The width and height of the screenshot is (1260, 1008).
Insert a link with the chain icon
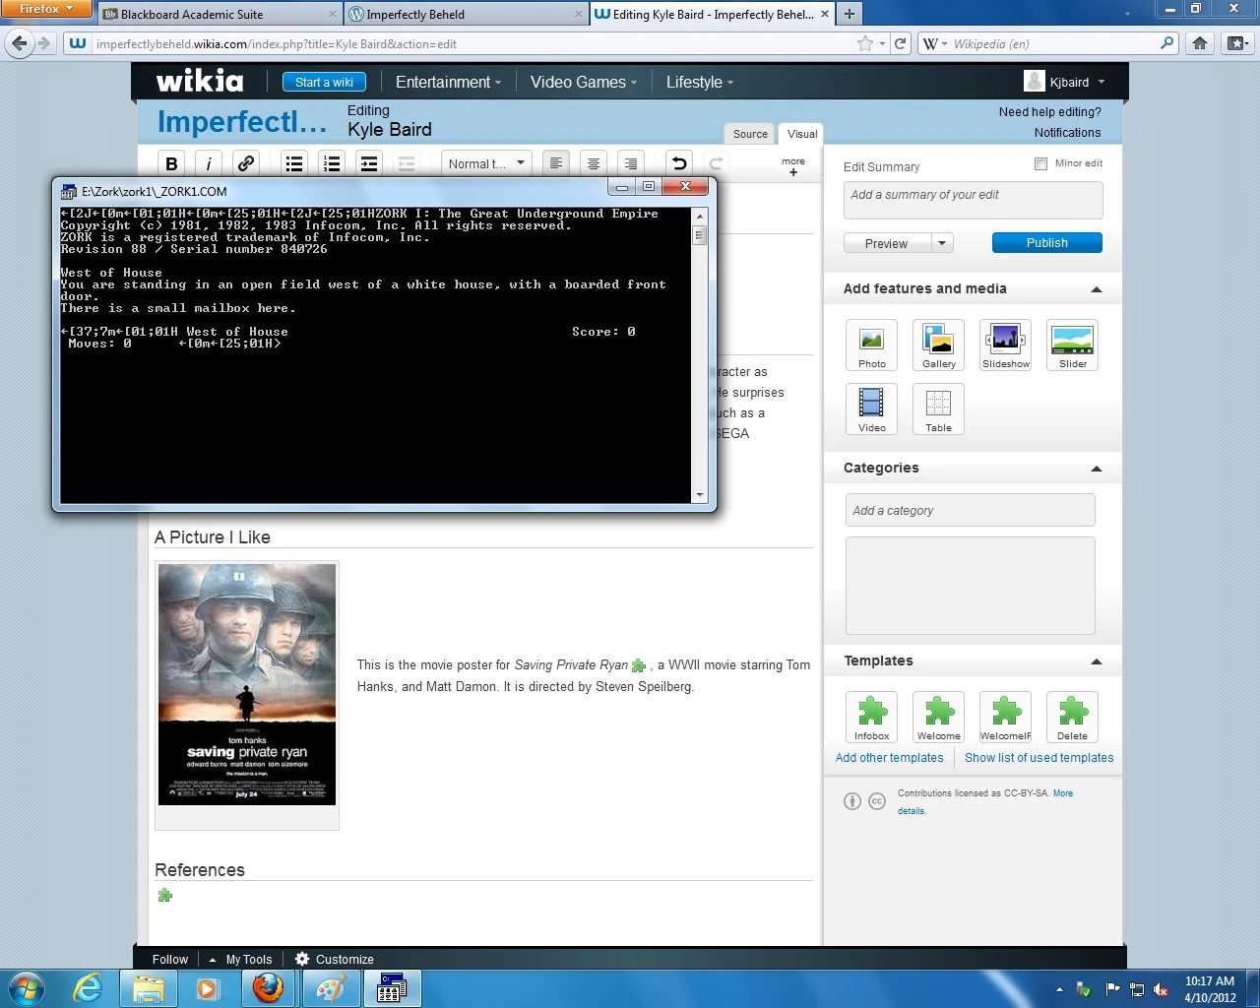coord(246,163)
